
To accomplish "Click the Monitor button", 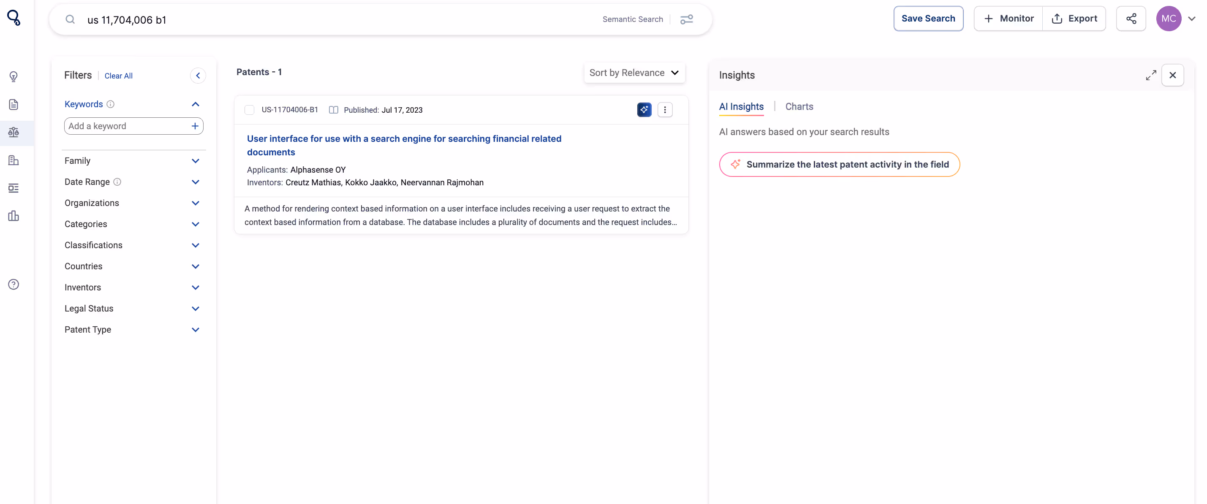I will [x=1009, y=18].
